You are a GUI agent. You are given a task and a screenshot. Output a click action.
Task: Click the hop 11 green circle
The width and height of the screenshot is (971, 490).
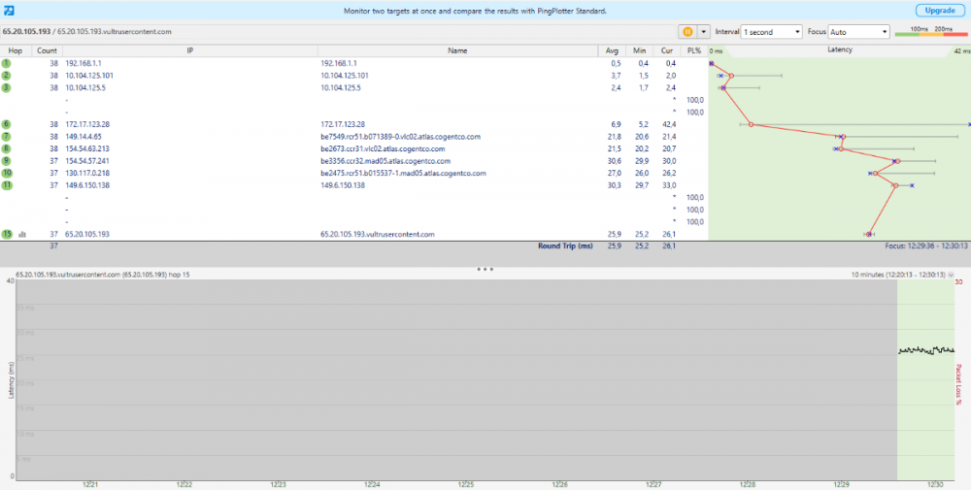click(7, 185)
